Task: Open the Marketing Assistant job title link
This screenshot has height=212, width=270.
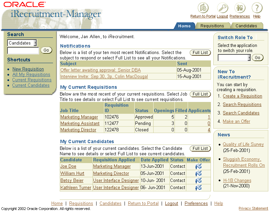Action: 80,124
